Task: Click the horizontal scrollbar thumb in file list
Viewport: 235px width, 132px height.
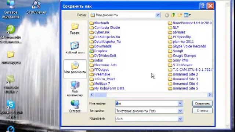Action: coord(101,95)
